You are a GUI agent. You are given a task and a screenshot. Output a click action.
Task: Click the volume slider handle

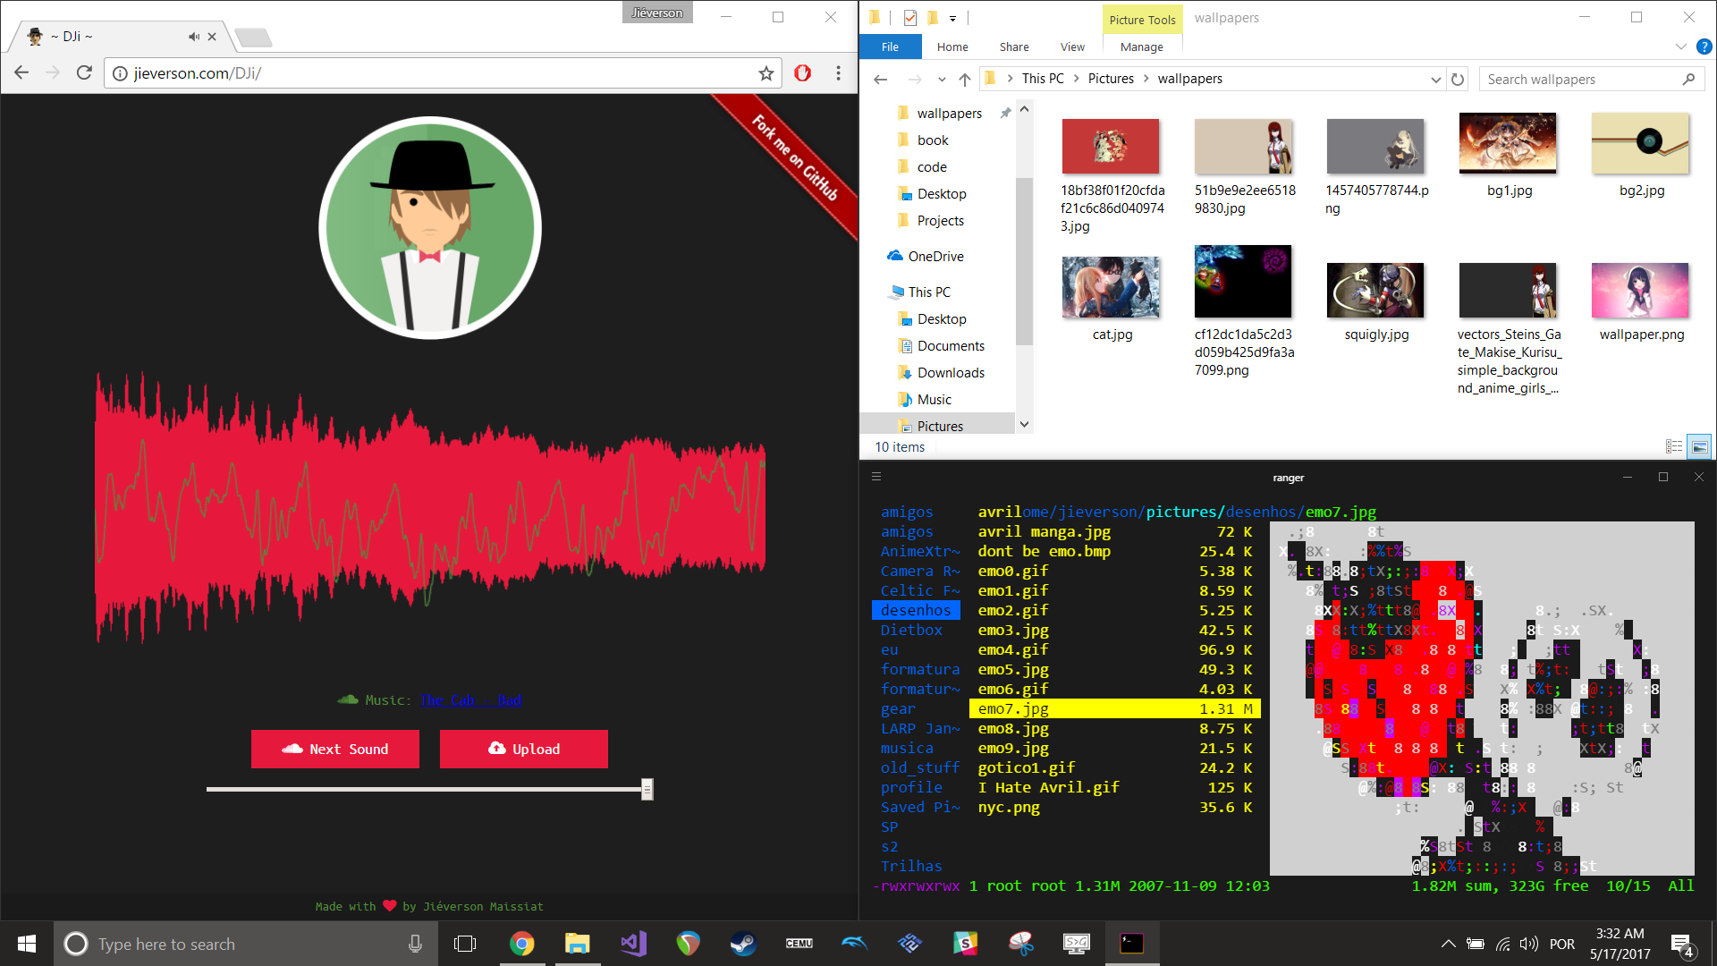(x=647, y=789)
